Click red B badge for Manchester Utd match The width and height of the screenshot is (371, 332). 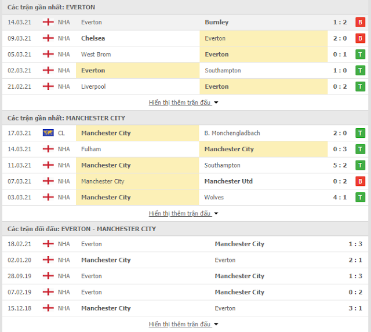(x=360, y=181)
